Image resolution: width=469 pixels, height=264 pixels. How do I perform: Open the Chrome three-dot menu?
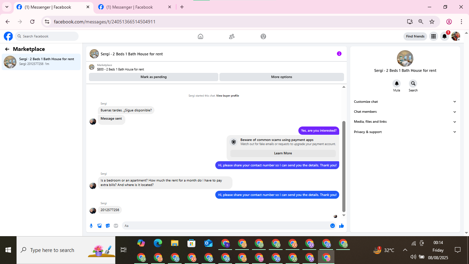pyautogui.click(x=461, y=22)
